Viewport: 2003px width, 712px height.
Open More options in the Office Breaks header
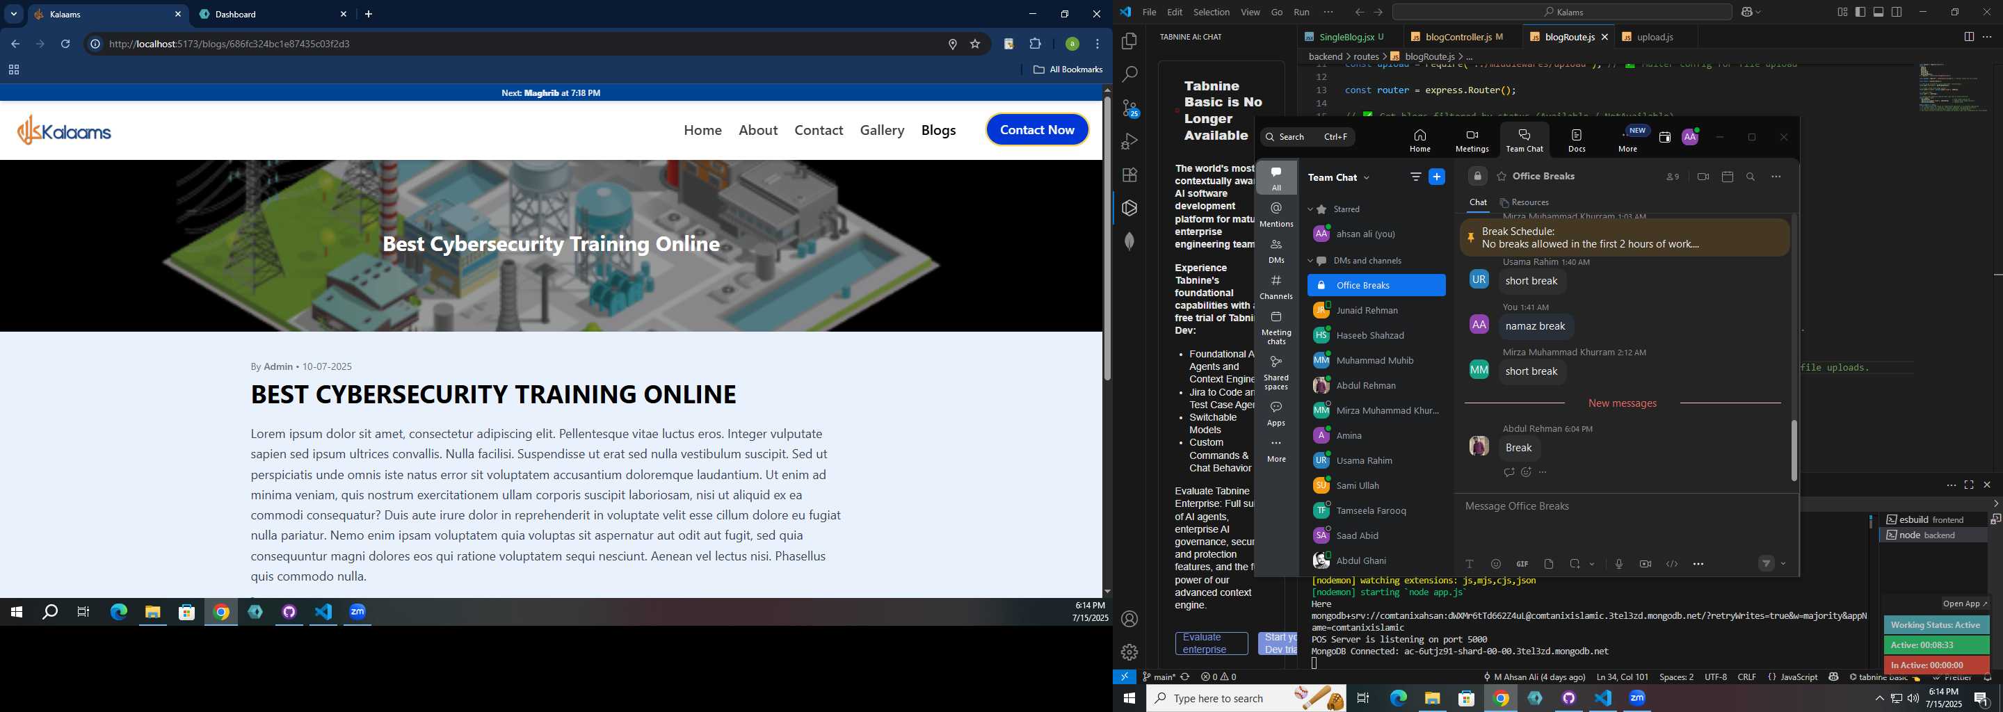[1776, 177]
